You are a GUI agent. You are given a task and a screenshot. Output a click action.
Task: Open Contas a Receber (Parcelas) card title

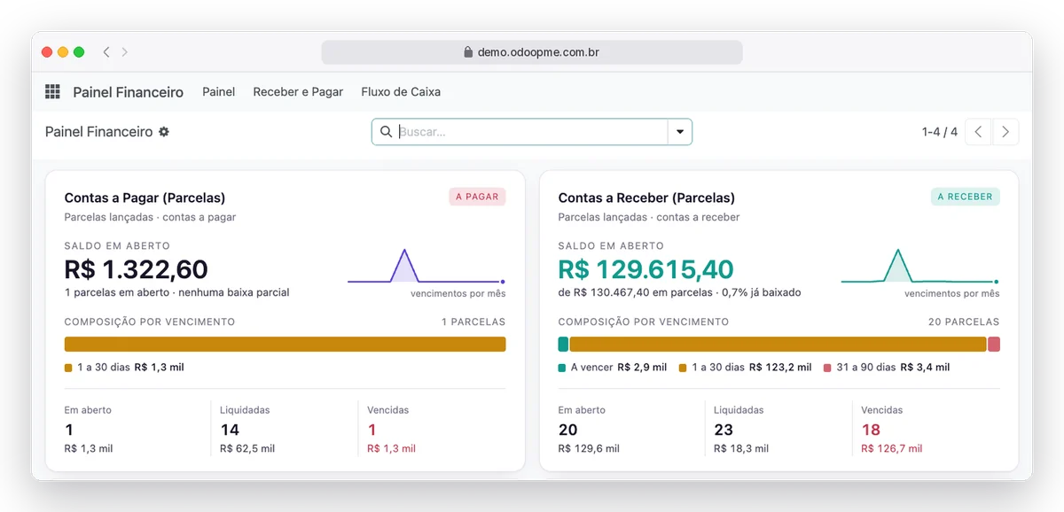646,198
